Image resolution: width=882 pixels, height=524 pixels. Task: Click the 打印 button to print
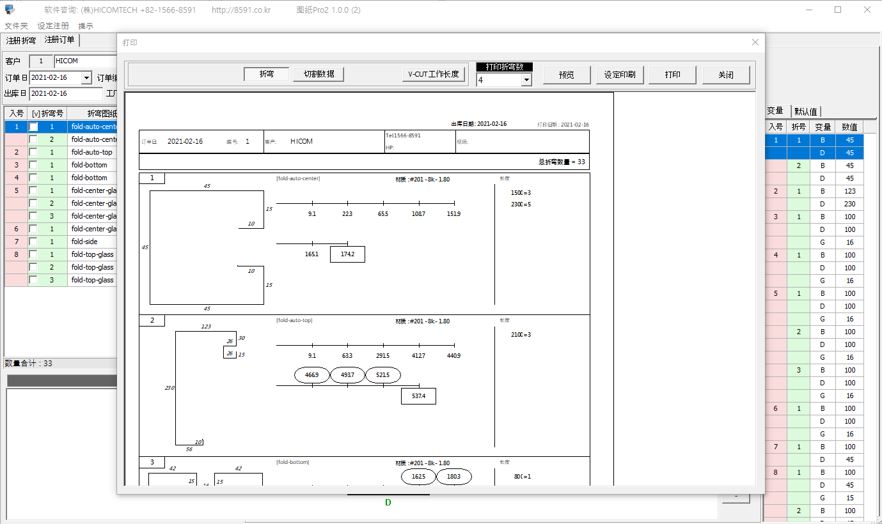pos(672,75)
